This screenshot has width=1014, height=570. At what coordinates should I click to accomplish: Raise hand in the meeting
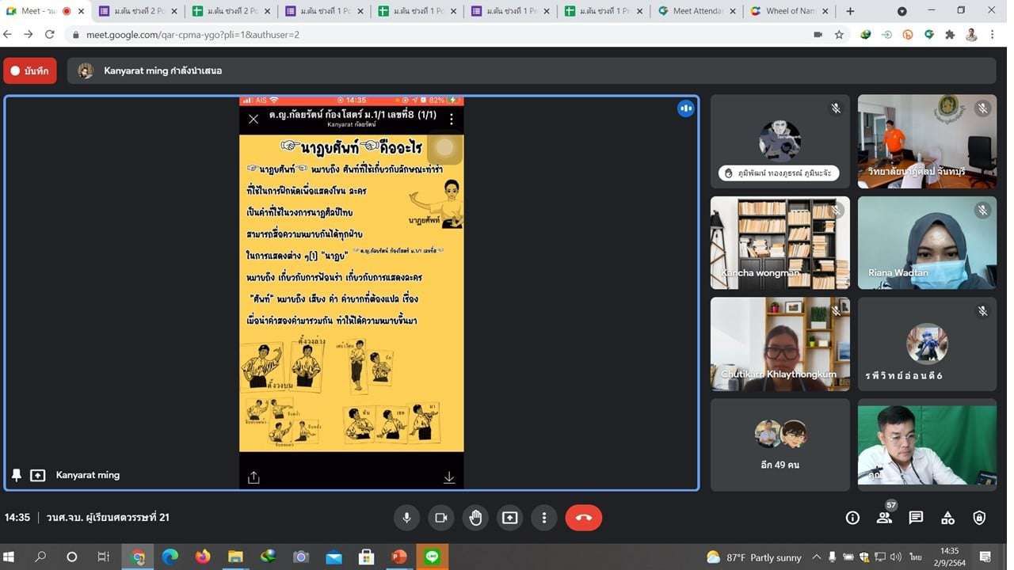[x=475, y=518]
